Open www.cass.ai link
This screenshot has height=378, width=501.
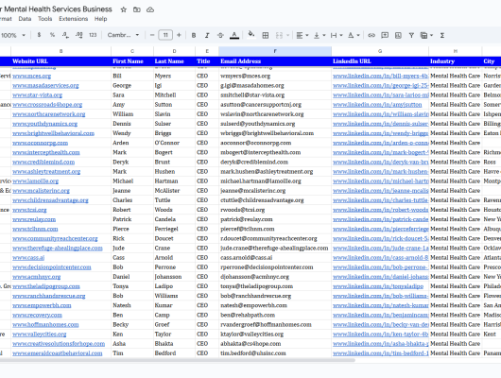[28, 258]
